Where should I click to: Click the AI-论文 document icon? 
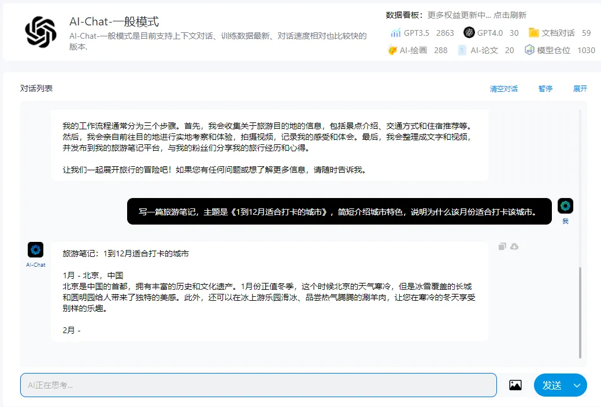click(x=462, y=50)
